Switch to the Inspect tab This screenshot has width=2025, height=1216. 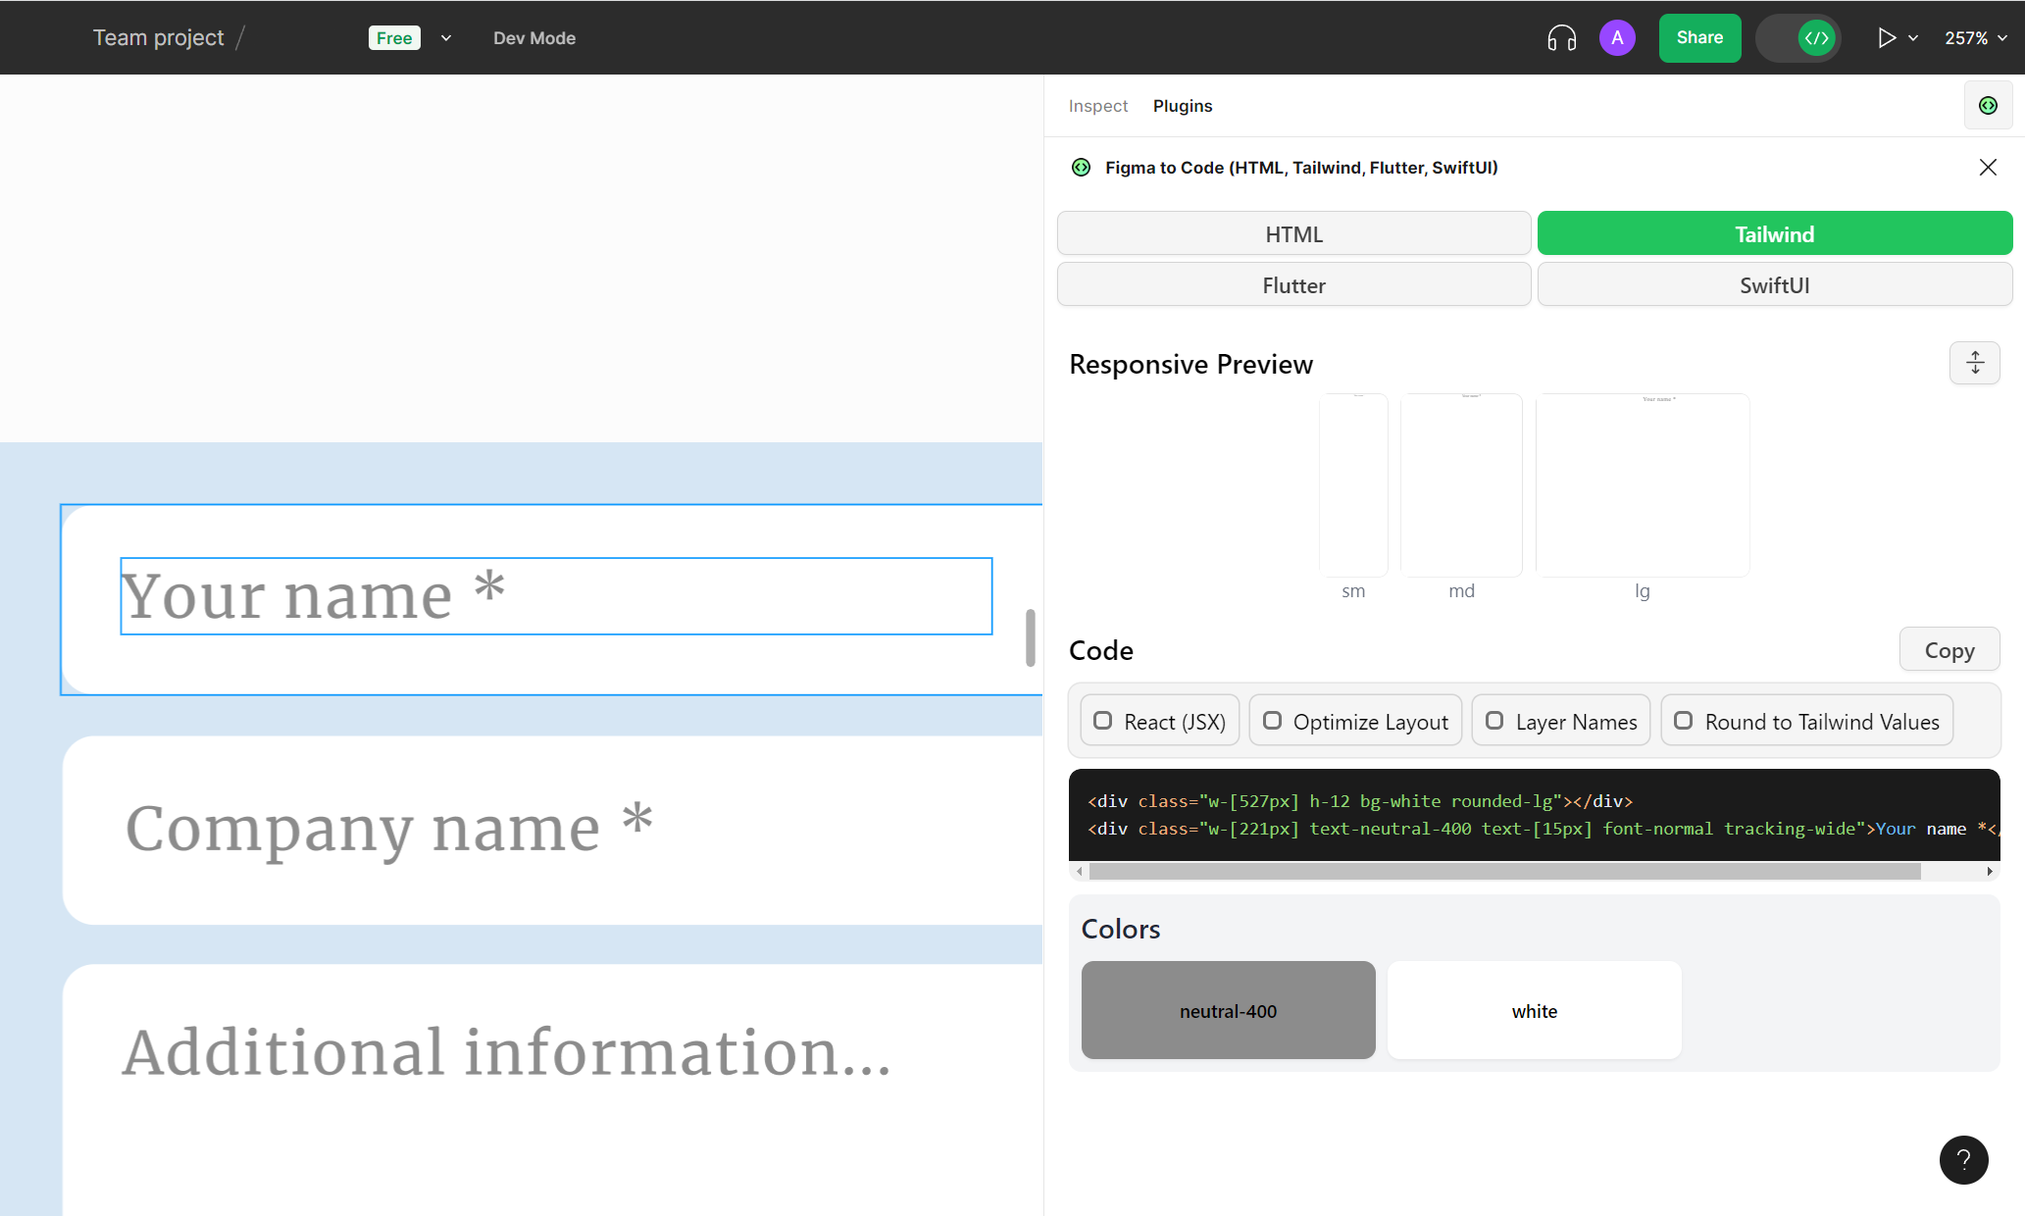point(1098,106)
